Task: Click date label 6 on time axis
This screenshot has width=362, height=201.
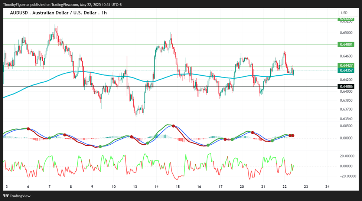Action: pyautogui.click(x=28, y=187)
